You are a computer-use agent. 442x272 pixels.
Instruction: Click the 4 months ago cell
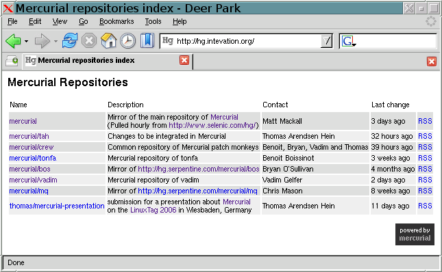coord(393,169)
